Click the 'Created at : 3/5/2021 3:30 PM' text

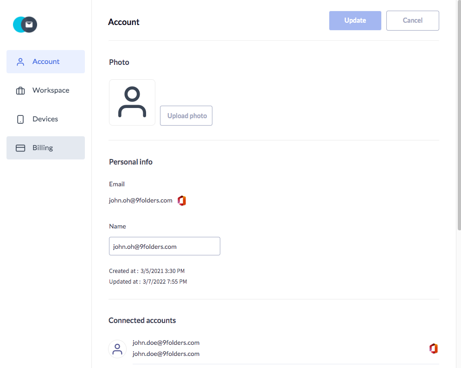click(147, 271)
